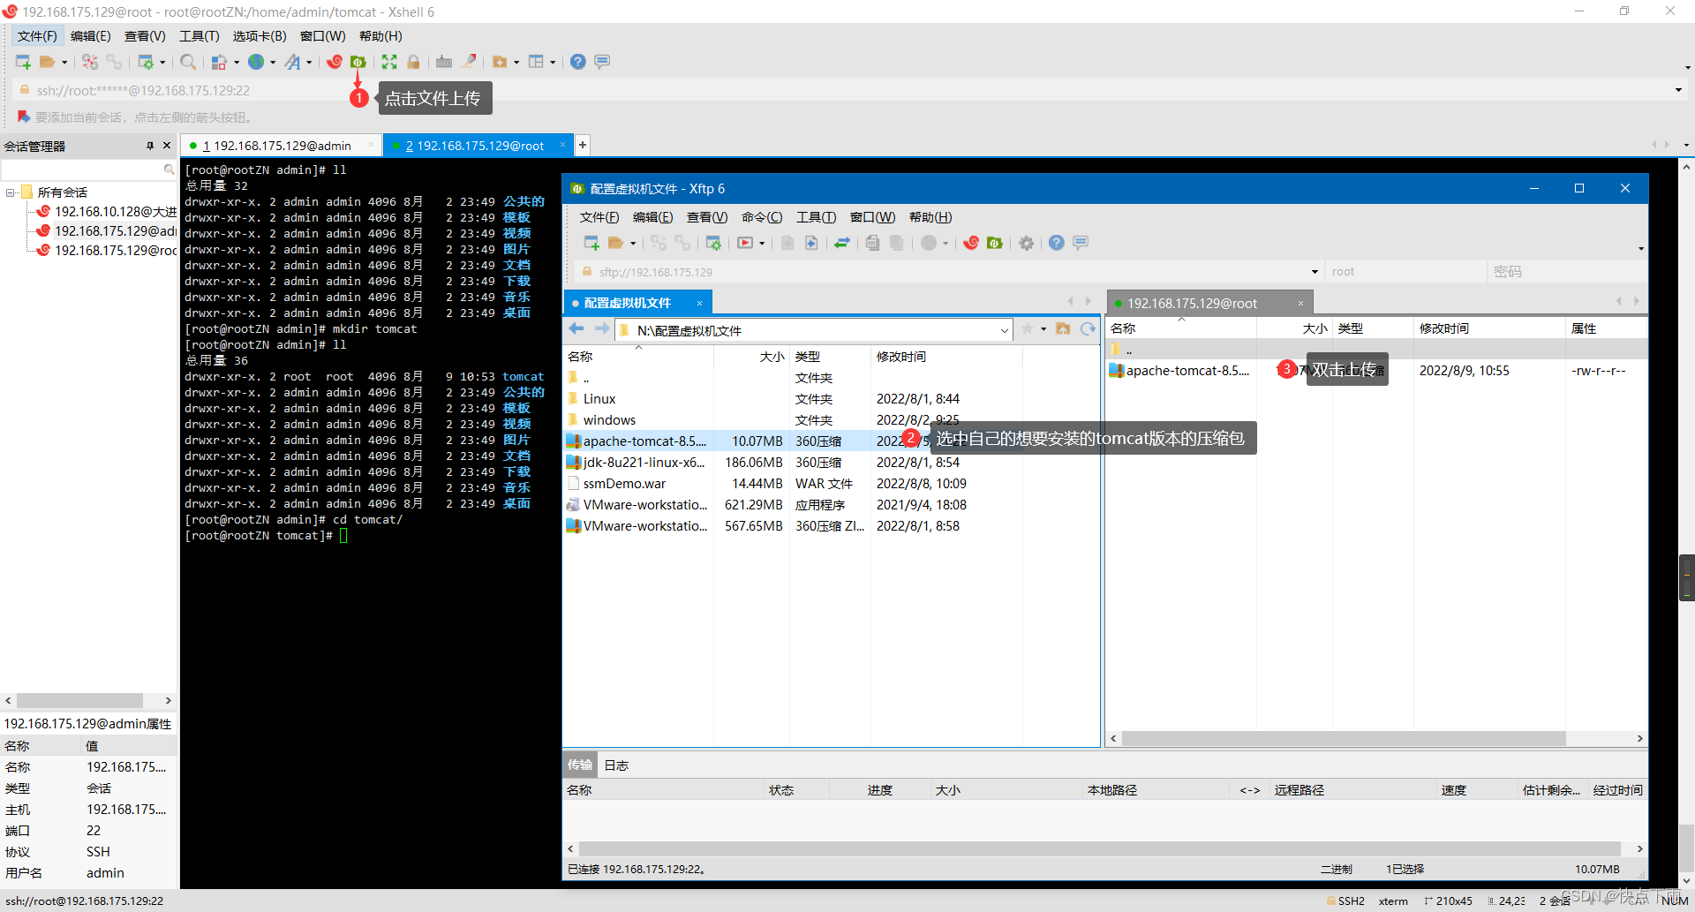
Task: Click the remote pane horizontal scrollbar in Xftp
Action: pos(1344,738)
